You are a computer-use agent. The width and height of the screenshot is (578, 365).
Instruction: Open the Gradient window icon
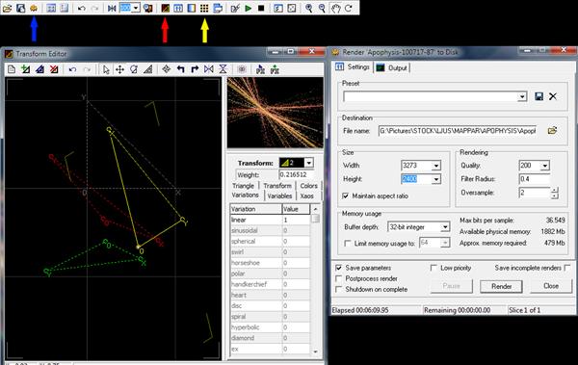[x=192, y=8]
